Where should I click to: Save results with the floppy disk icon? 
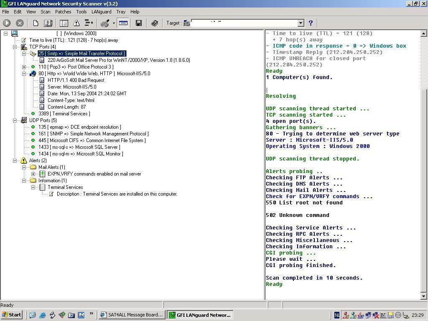[139, 23]
